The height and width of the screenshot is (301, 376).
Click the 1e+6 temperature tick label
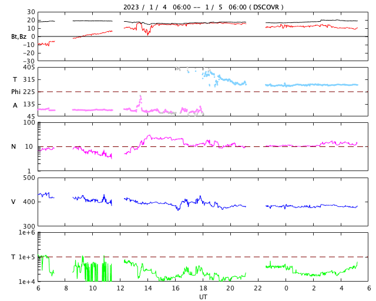[x=27, y=232]
